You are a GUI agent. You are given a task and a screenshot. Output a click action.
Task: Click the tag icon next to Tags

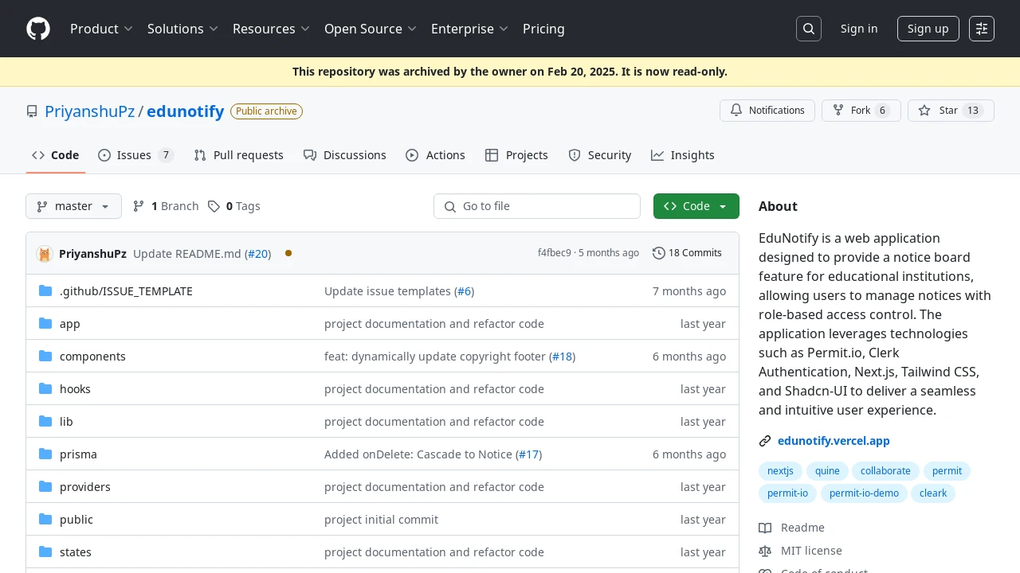pyautogui.click(x=214, y=206)
